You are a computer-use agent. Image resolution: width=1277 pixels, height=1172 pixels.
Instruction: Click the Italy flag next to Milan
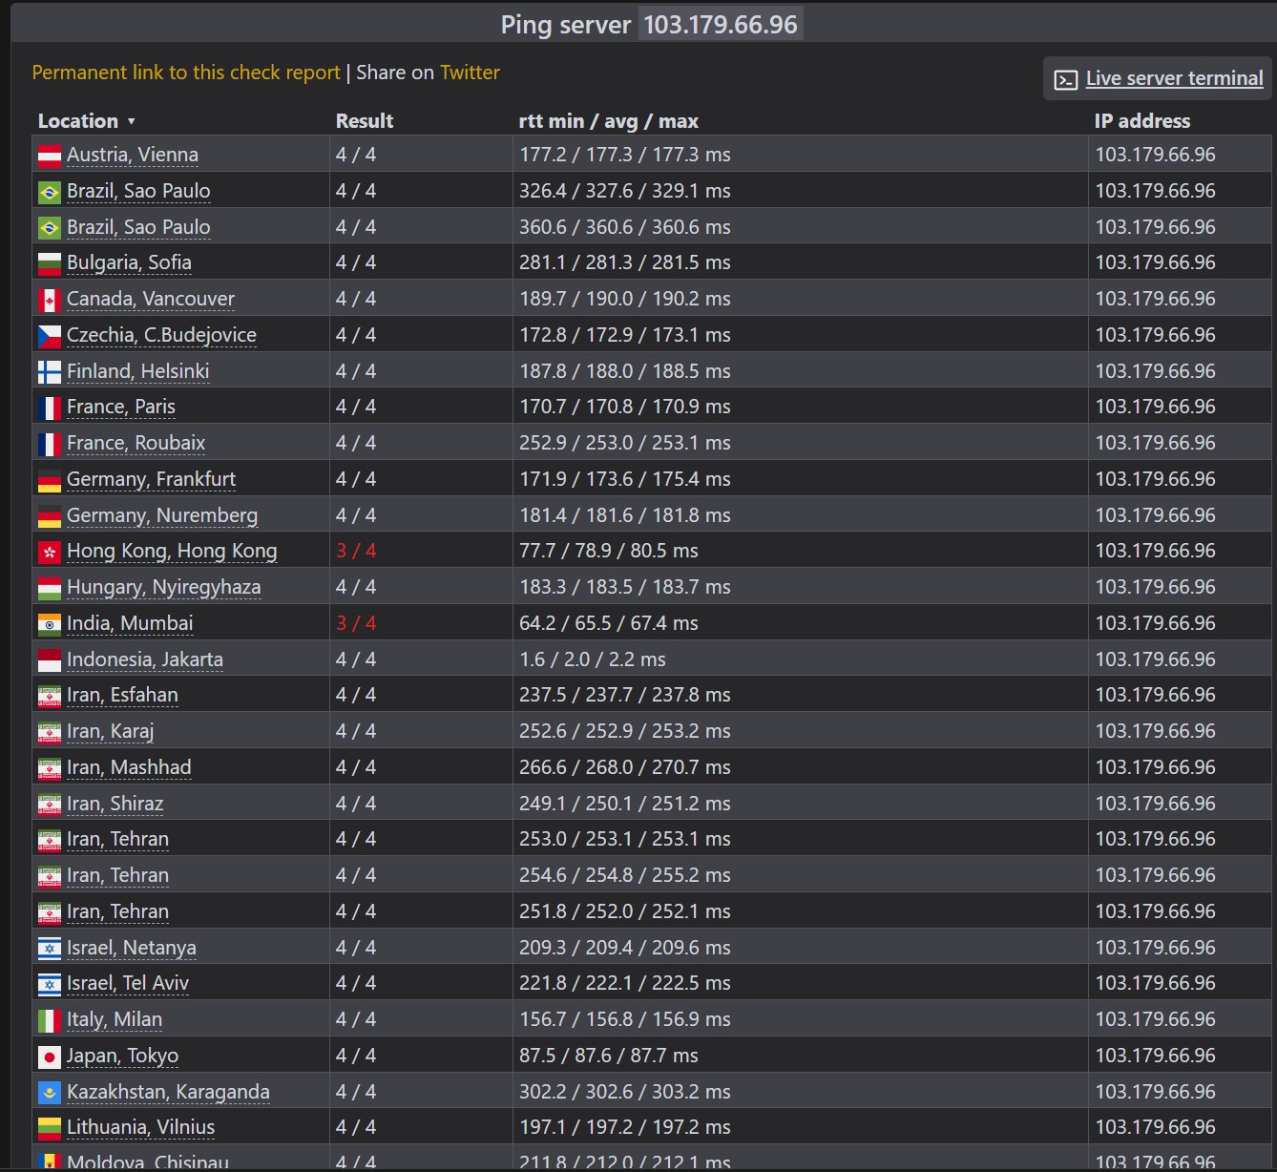[50, 1020]
